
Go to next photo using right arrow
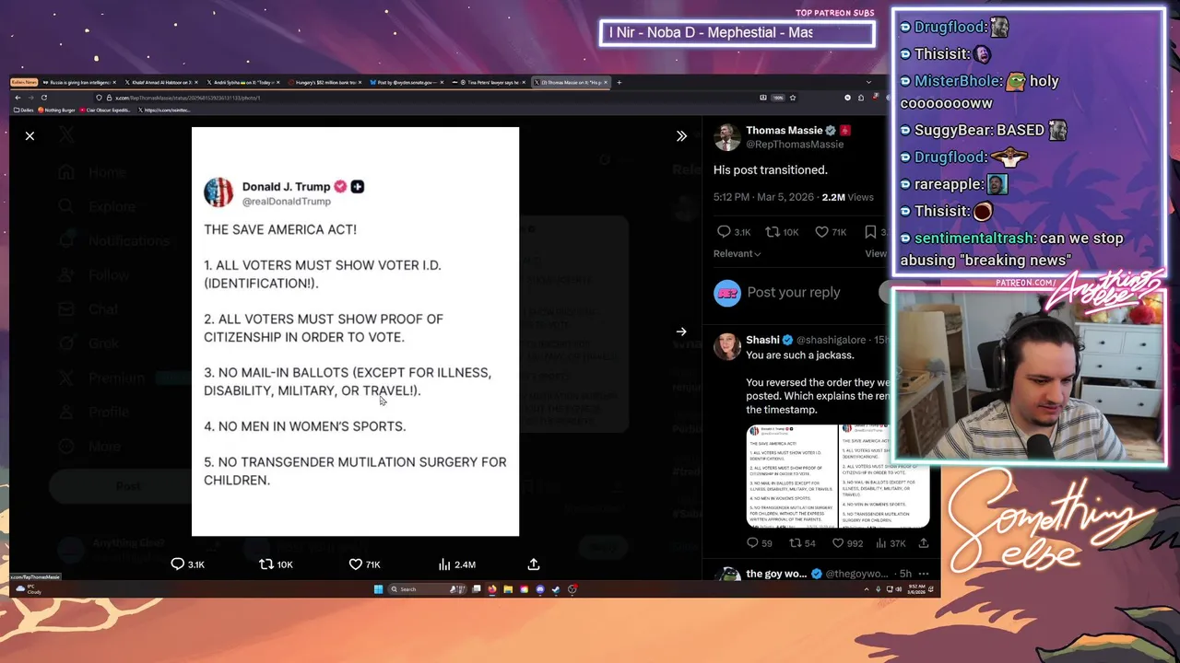tap(681, 331)
